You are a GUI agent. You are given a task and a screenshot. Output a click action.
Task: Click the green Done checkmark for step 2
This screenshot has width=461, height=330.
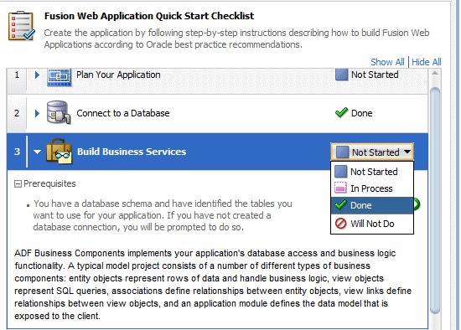click(x=341, y=112)
